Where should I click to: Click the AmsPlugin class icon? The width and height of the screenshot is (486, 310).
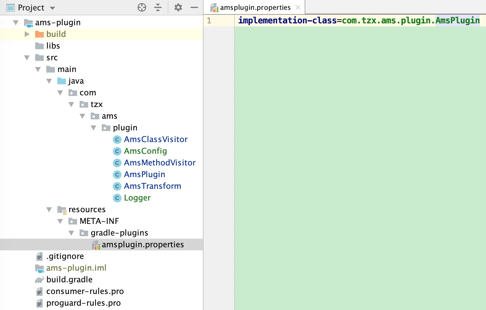117,175
